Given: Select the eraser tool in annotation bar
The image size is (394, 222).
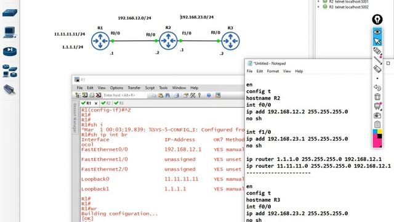Looking at the screenshot, I should [x=377, y=69].
